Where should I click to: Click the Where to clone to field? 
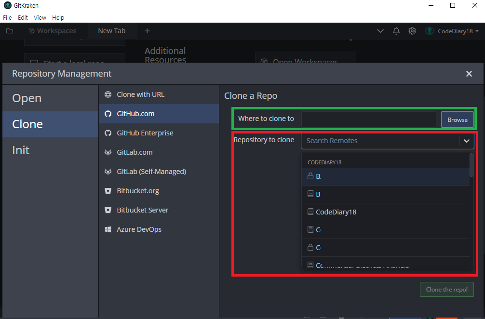[x=368, y=119]
